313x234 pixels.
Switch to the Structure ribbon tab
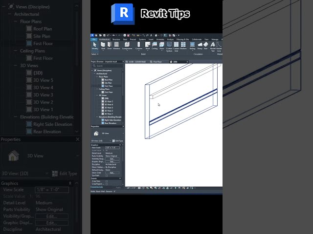point(116,39)
